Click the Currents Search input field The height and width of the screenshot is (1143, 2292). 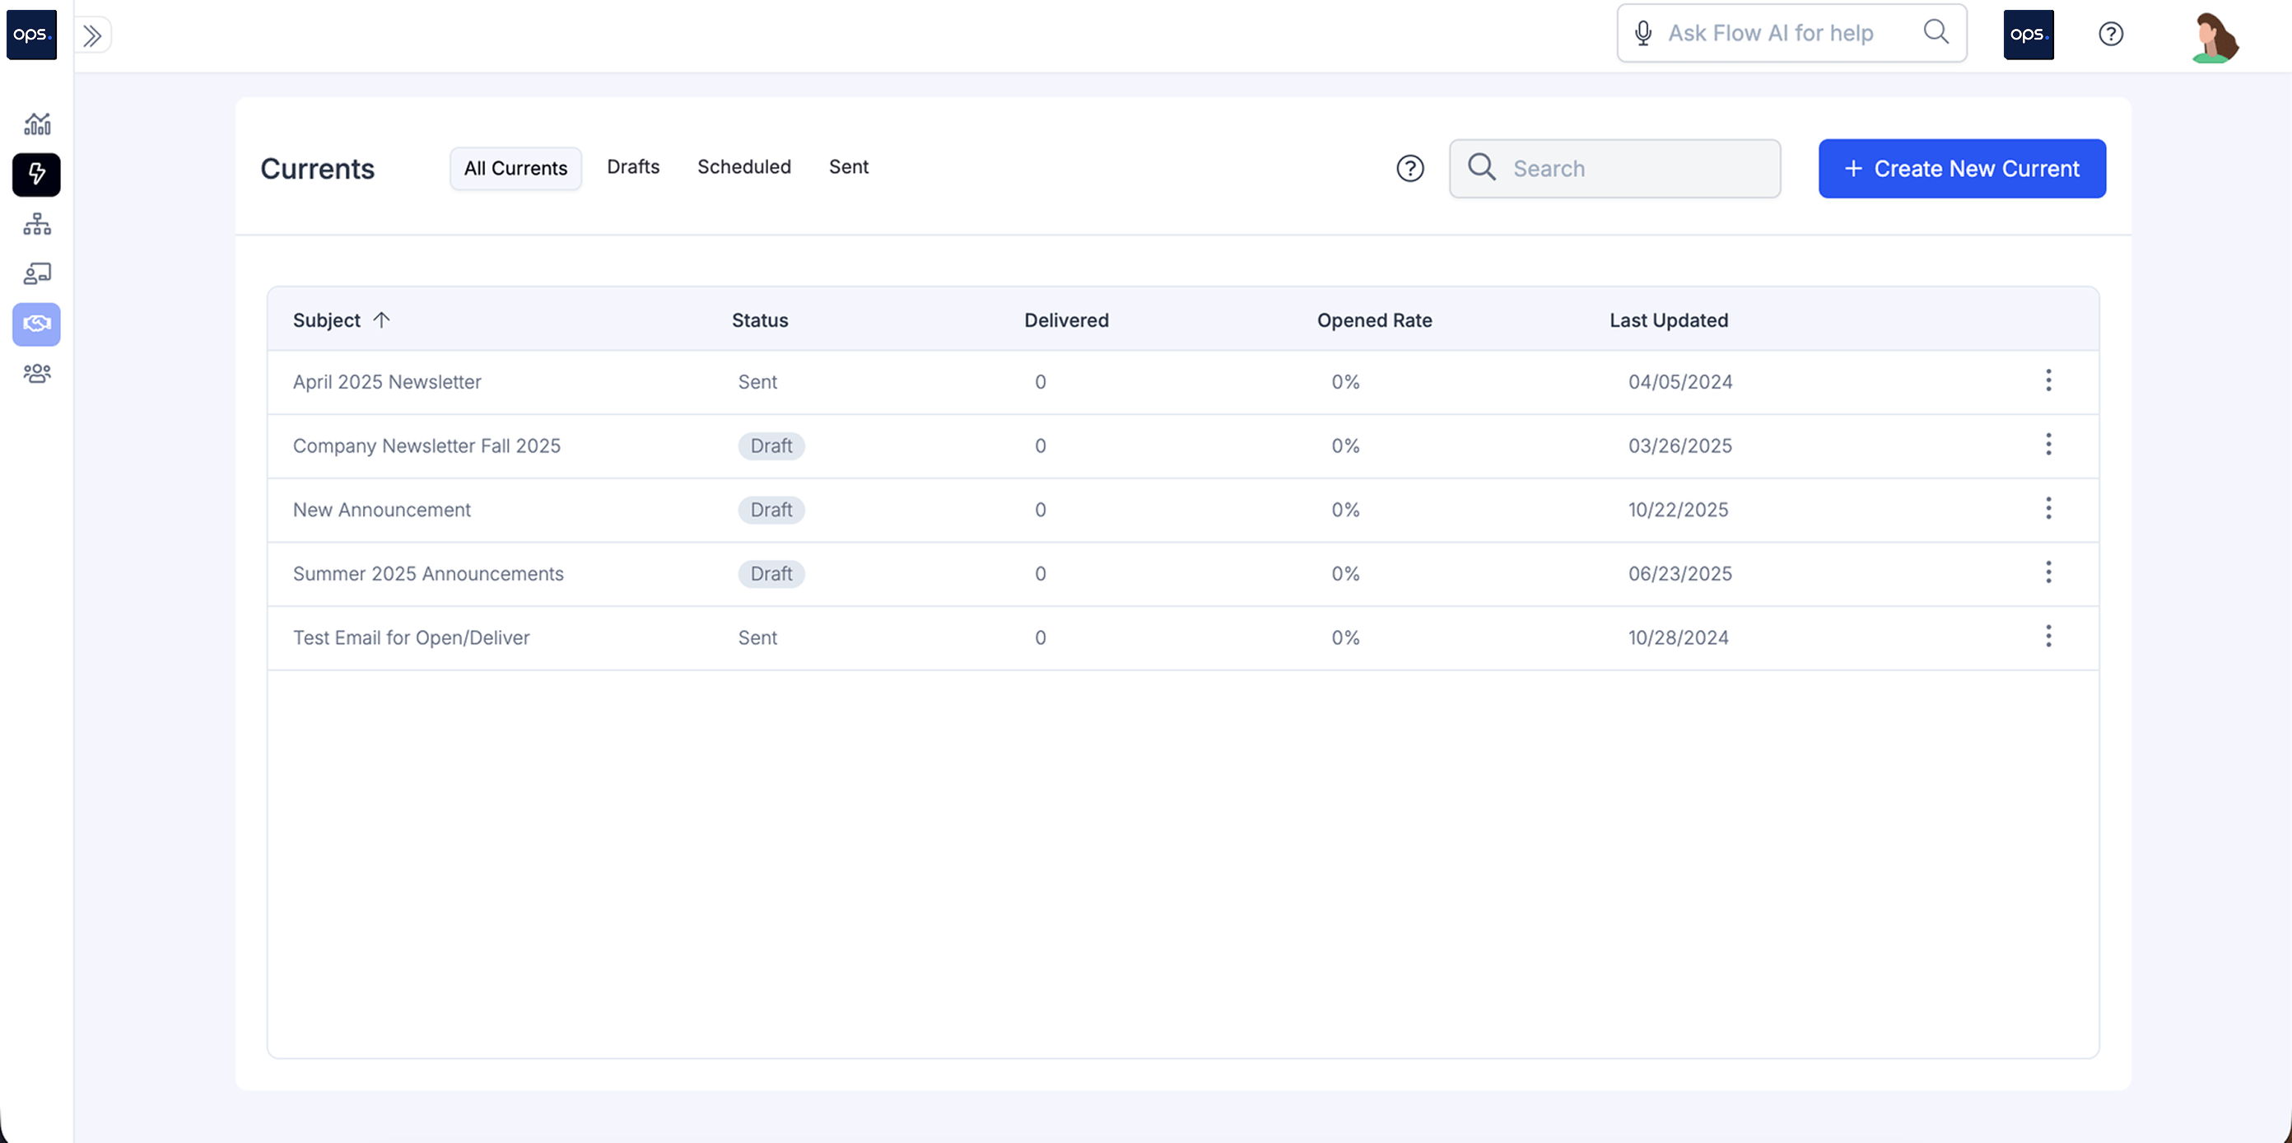(x=1637, y=168)
